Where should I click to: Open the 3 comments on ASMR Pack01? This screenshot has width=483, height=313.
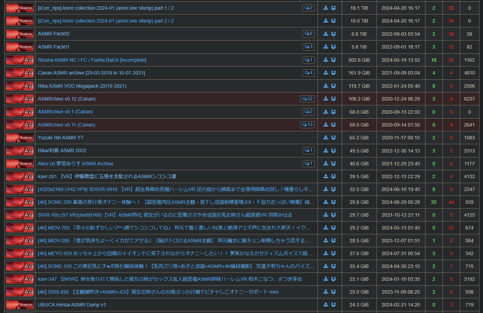coord(308,47)
